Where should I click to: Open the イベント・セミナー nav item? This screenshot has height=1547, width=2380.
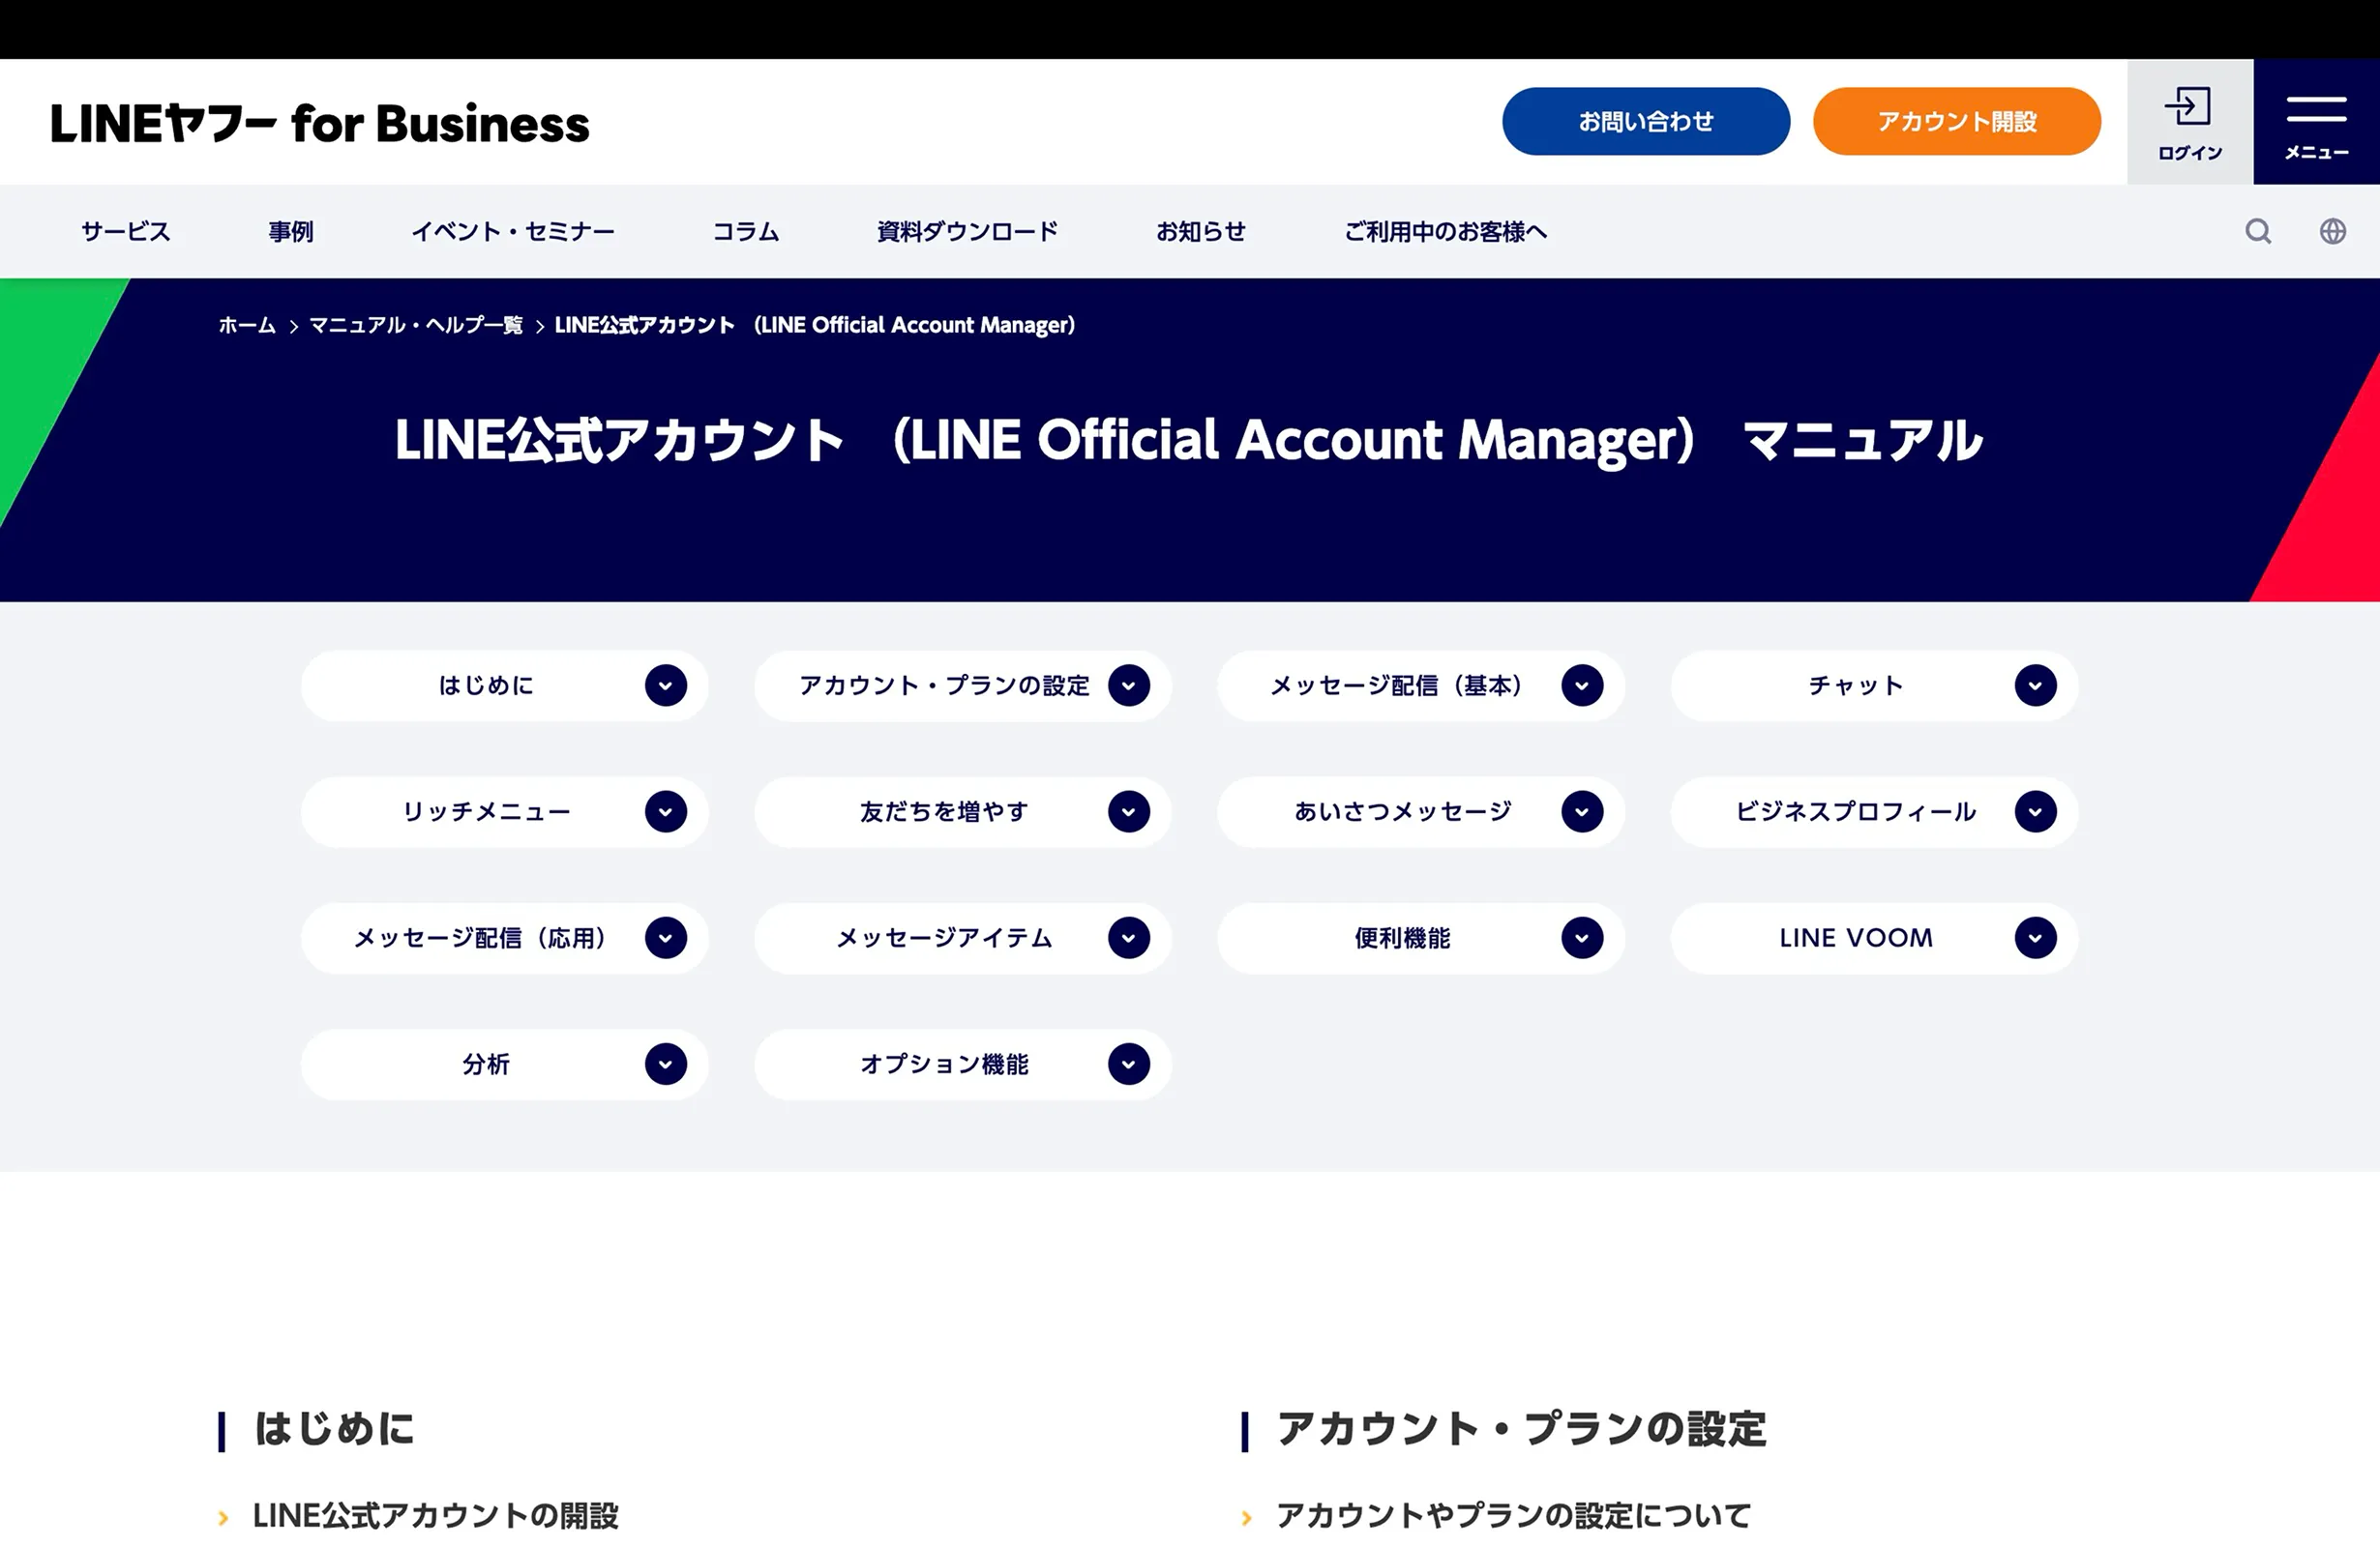(513, 232)
